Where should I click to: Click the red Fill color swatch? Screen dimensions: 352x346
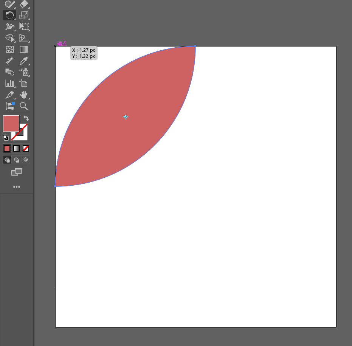click(11, 123)
